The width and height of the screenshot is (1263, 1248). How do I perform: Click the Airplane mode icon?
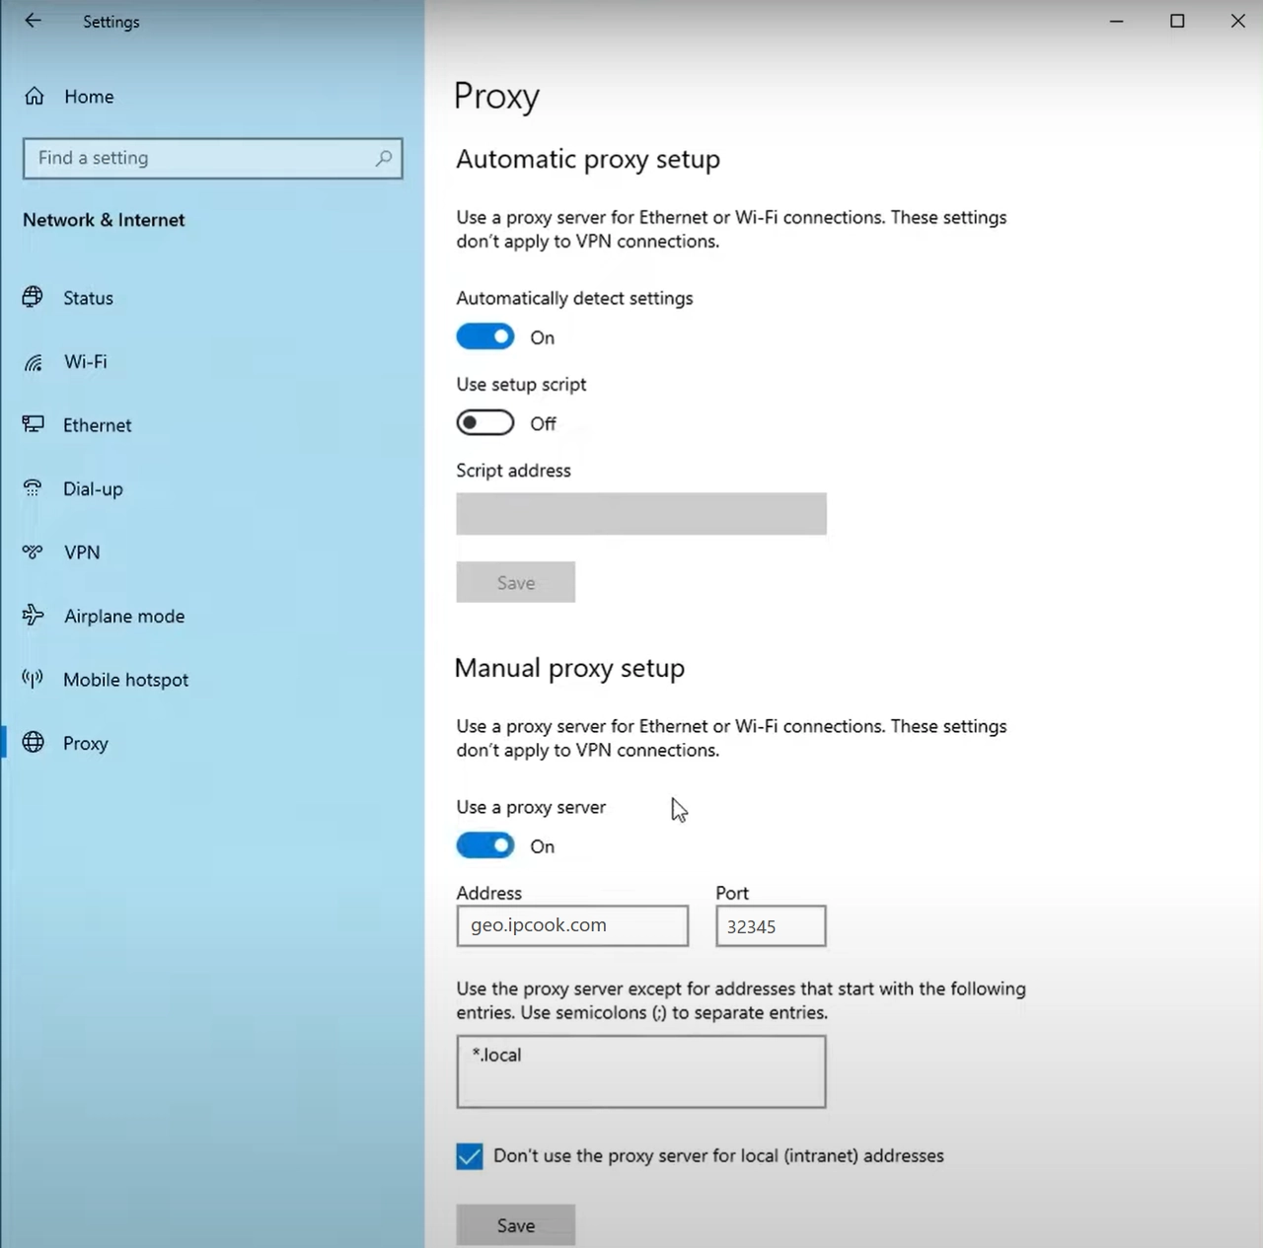coord(33,615)
